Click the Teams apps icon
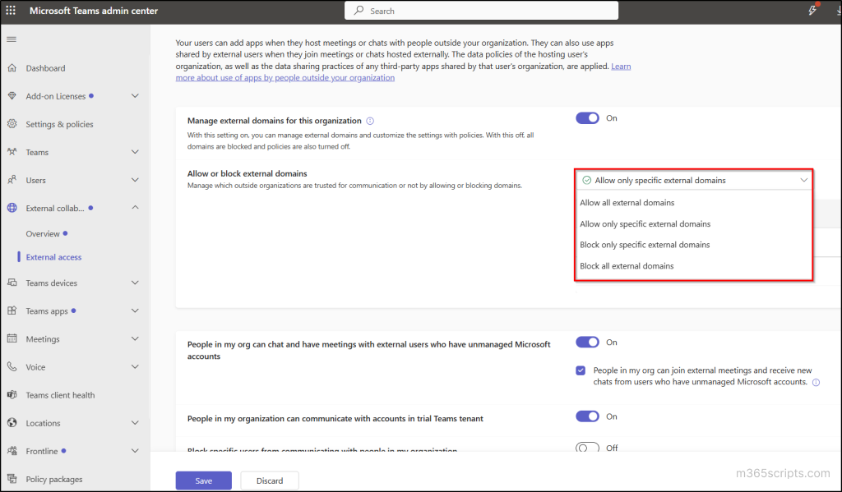Image resolution: width=842 pixels, height=492 pixels. [x=12, y=310]
